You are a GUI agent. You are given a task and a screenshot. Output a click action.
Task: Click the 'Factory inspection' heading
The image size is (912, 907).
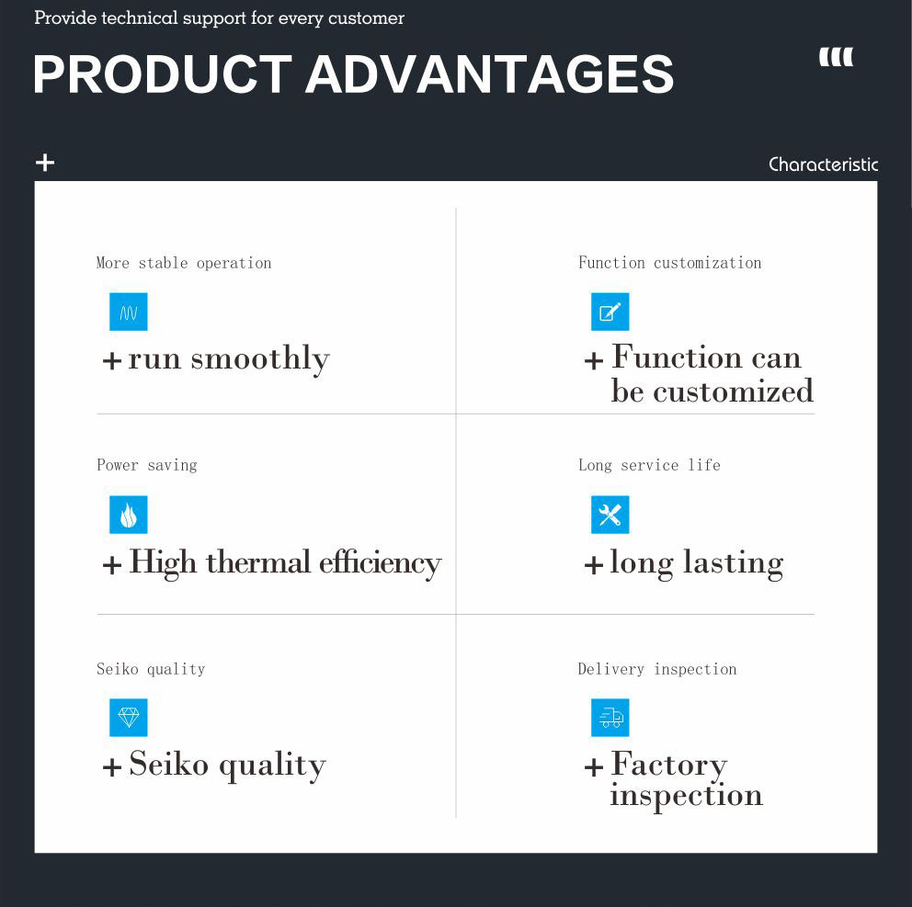coord(685,779)
